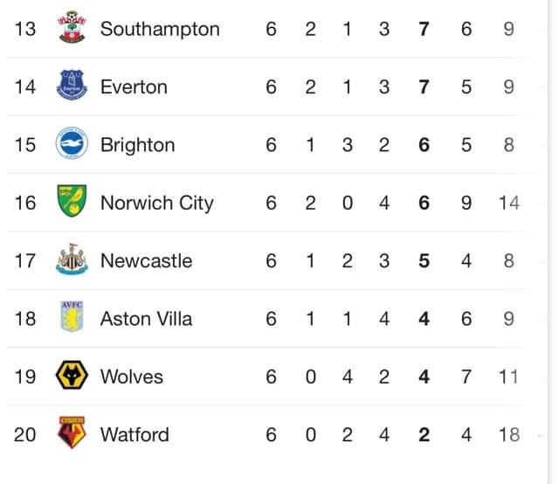Image resolution: width=559 pixels, height=484 pixels.
Task: Open the Newcastle team name
Action: click(x=146, y=260)
